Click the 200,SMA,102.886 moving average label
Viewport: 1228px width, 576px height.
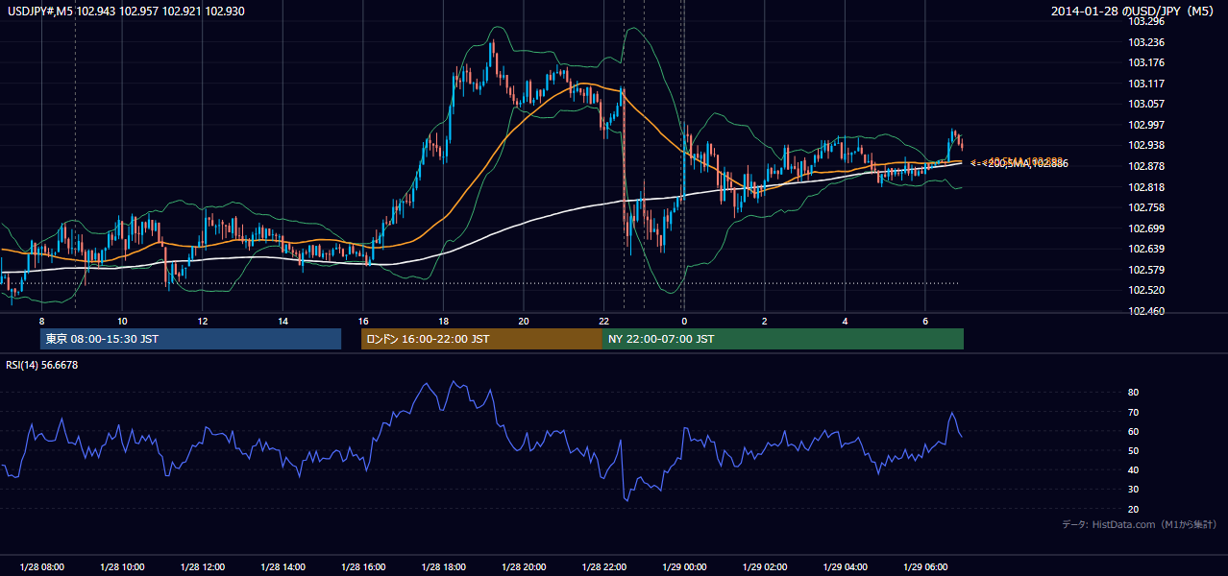click(1025, 164)
